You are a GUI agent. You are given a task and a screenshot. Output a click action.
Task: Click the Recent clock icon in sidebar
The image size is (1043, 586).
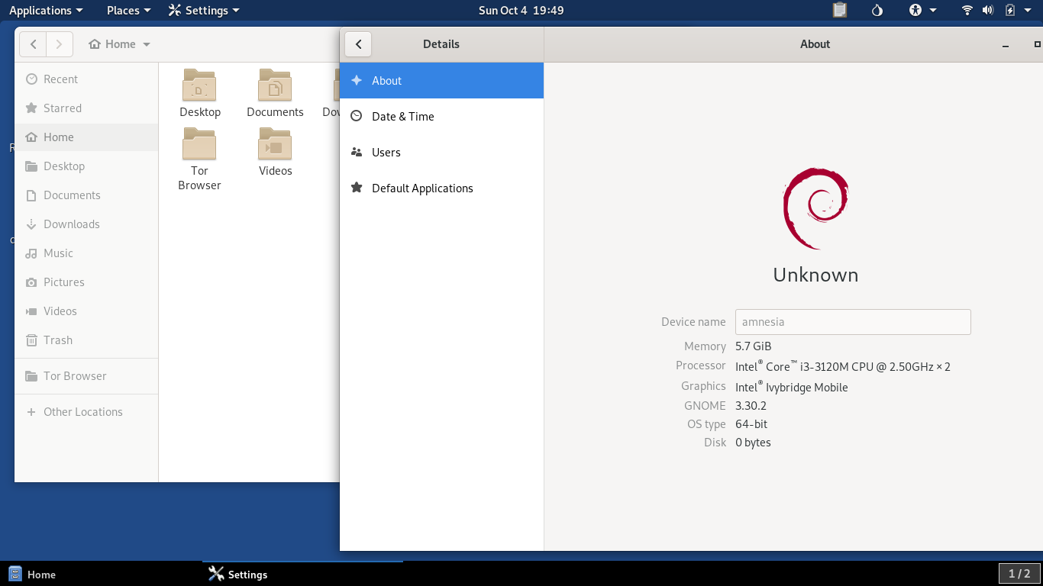coord(31,79)
